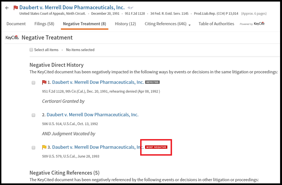Click the Powered by KeyCite logo
Viewport: 282px width, 185px height.
[252, 24]
